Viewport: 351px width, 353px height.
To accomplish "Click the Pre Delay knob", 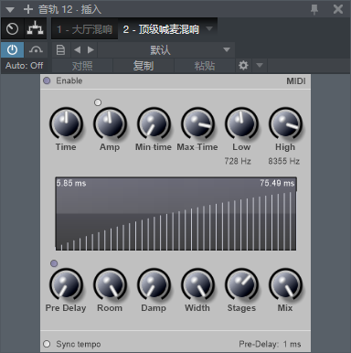I will (x=66, y=285).
